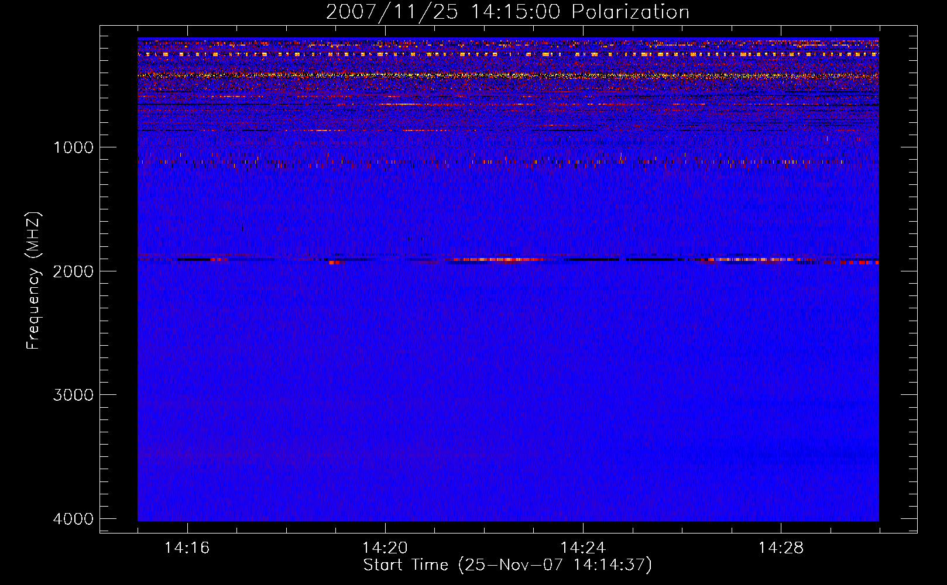Click the 14:20 time tick label
Viewport: 947px width, 585px height.
385,548
